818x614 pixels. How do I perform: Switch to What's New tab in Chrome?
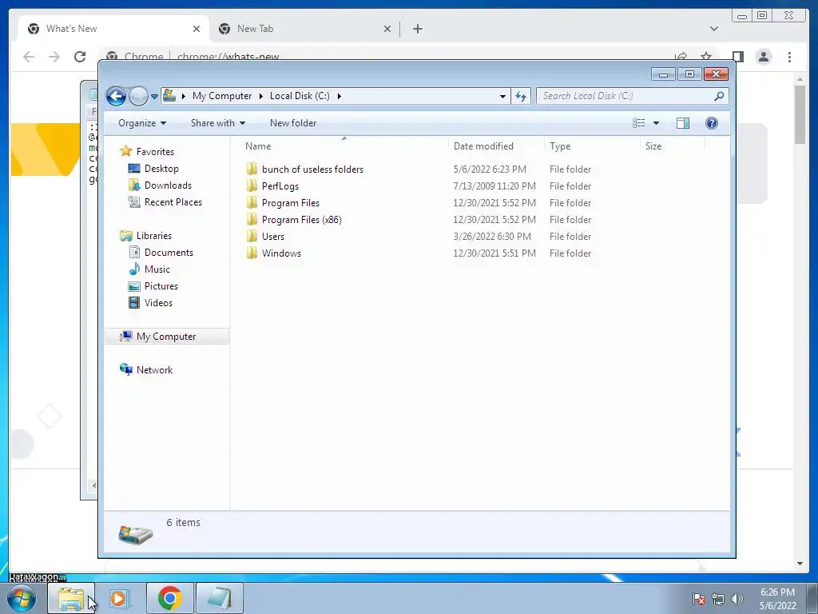112,29
